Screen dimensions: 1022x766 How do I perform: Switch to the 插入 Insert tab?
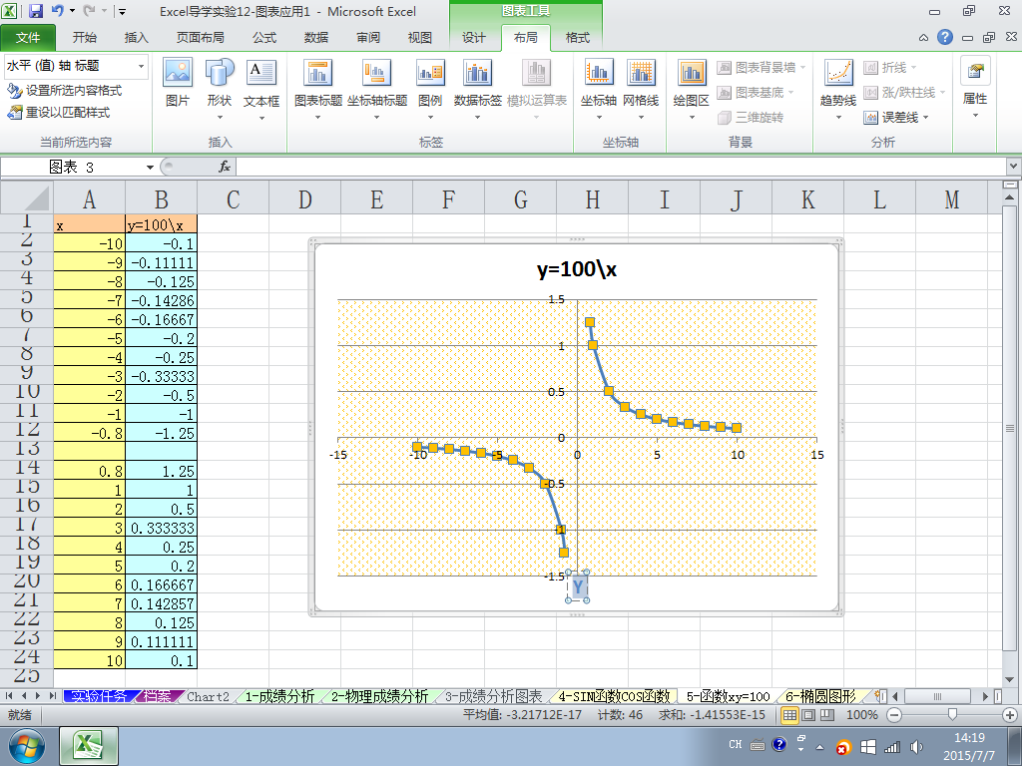pos(136,38)
